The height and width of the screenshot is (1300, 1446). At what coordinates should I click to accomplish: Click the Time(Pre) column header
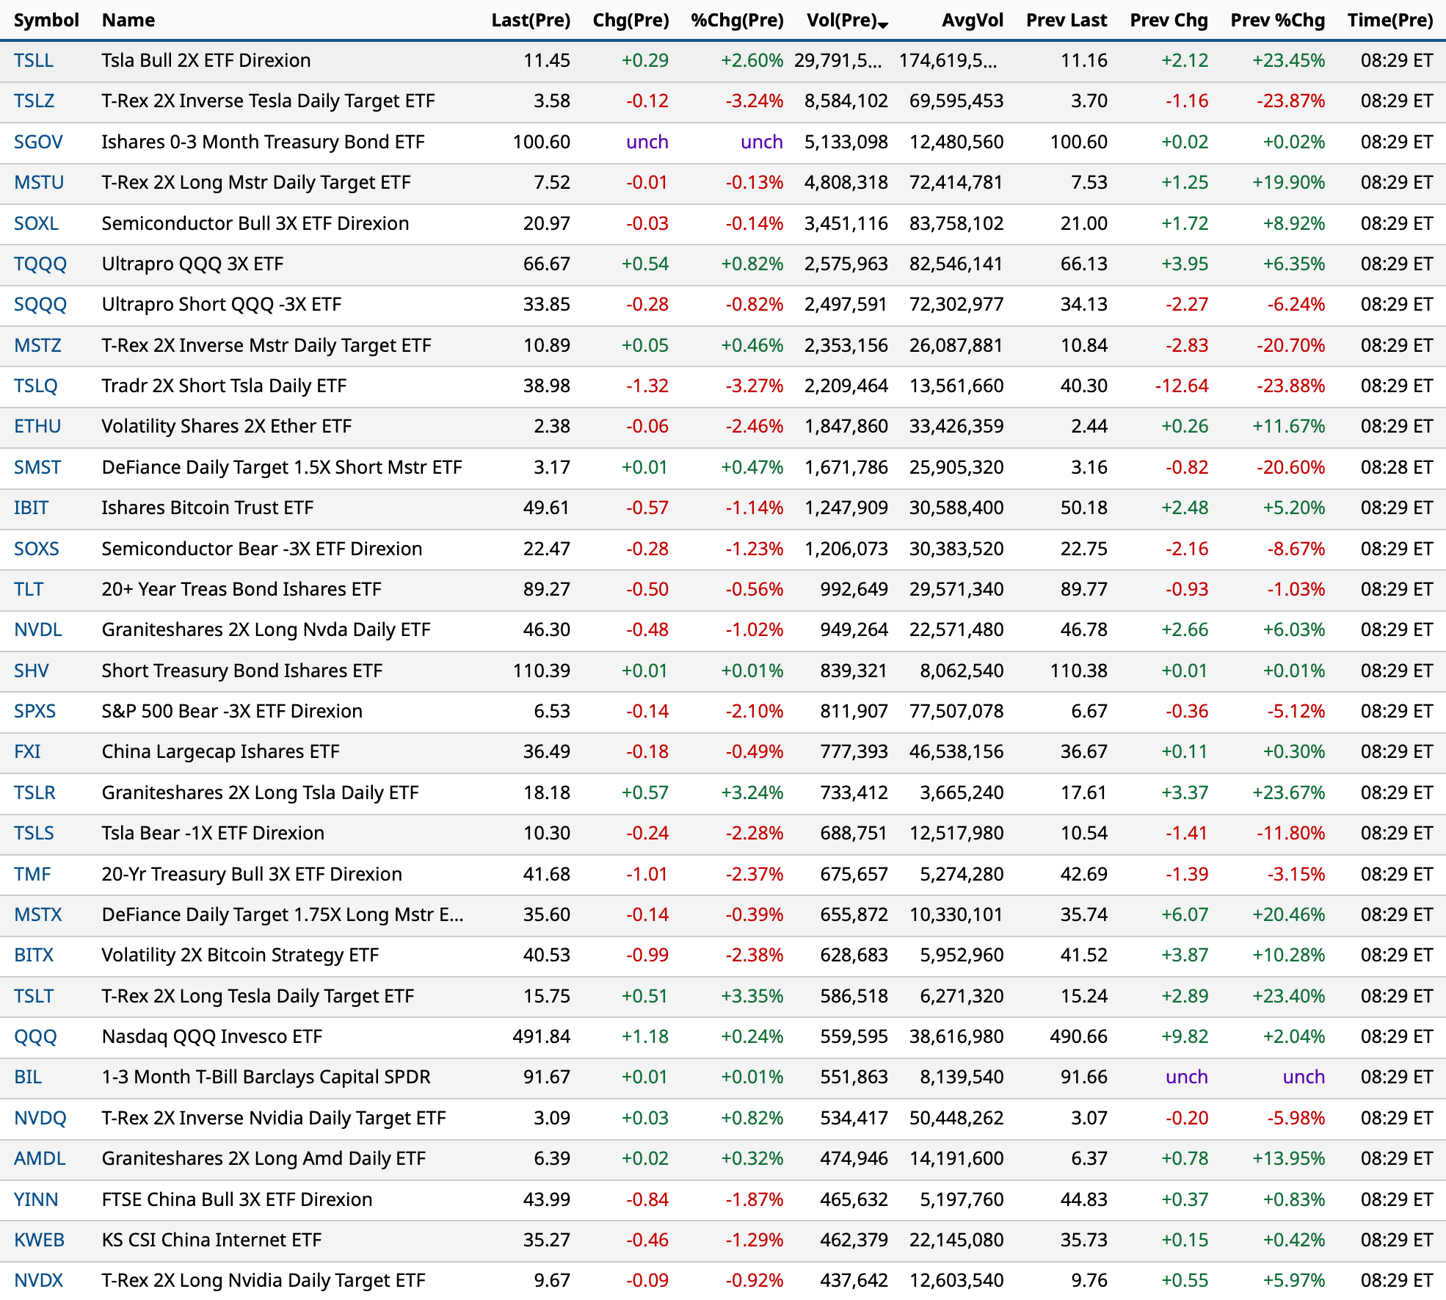(x=1389, y=21)
